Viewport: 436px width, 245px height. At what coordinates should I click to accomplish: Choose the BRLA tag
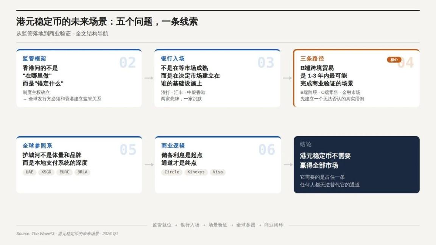pos(82,172)
